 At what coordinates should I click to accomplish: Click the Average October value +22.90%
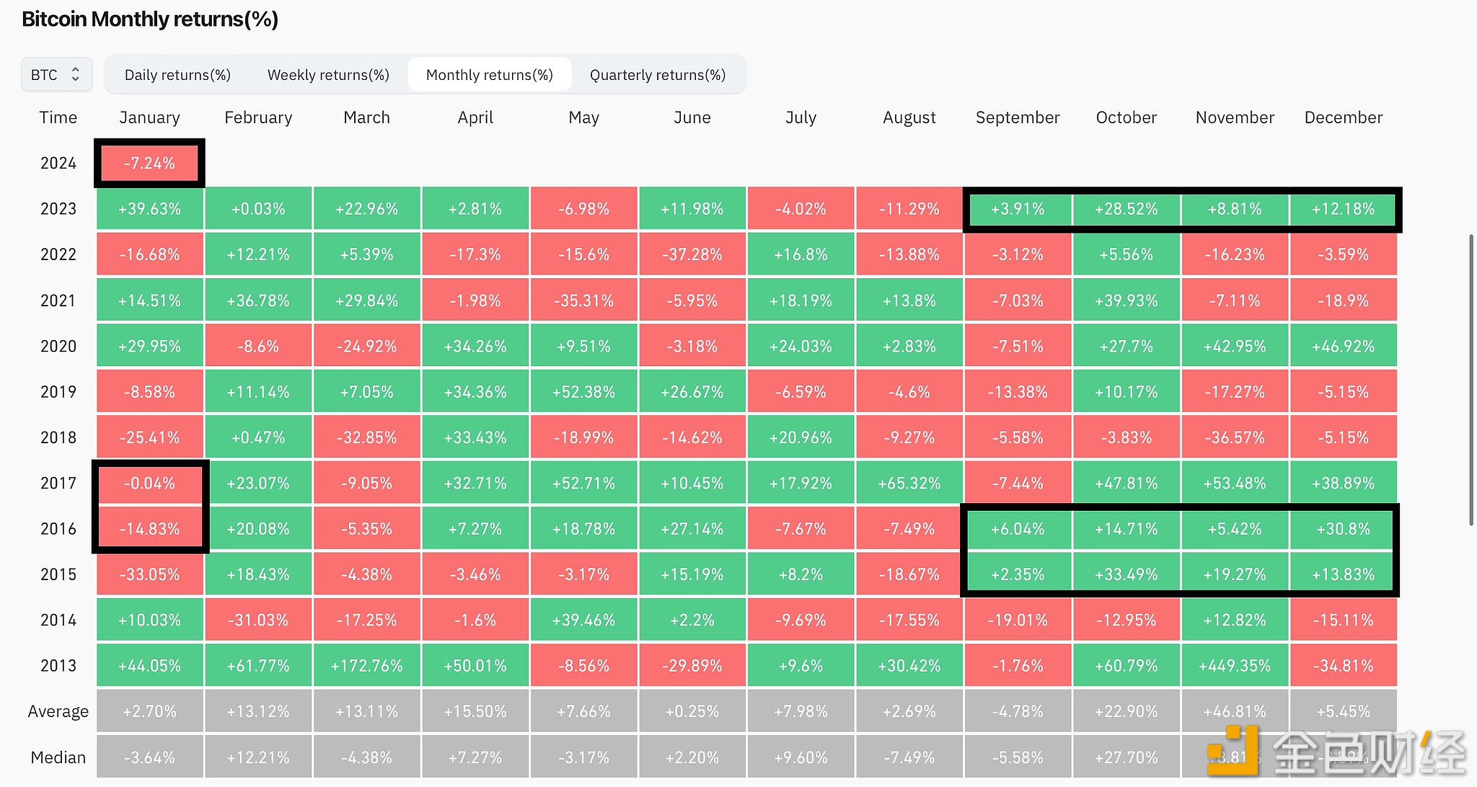[1127, 711]
